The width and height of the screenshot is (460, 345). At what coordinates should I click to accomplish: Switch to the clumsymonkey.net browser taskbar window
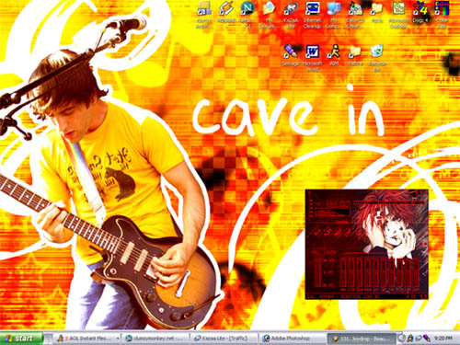[155, 339]
